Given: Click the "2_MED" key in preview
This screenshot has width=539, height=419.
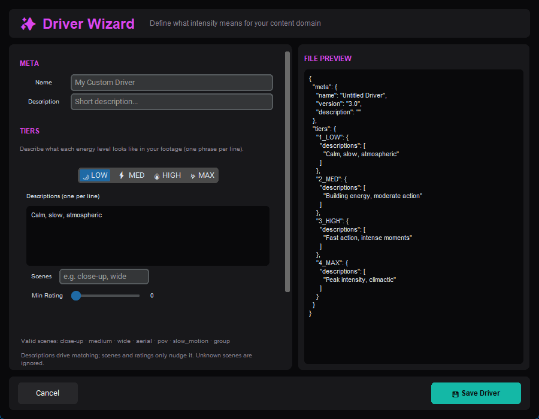Looking at the screenshot, I should [329, 180].
